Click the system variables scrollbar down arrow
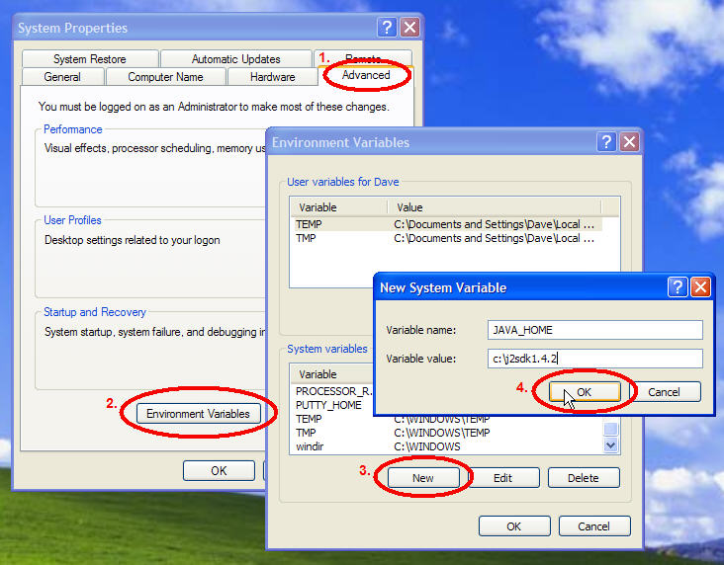The image size is (724, 565). point(611,445)
